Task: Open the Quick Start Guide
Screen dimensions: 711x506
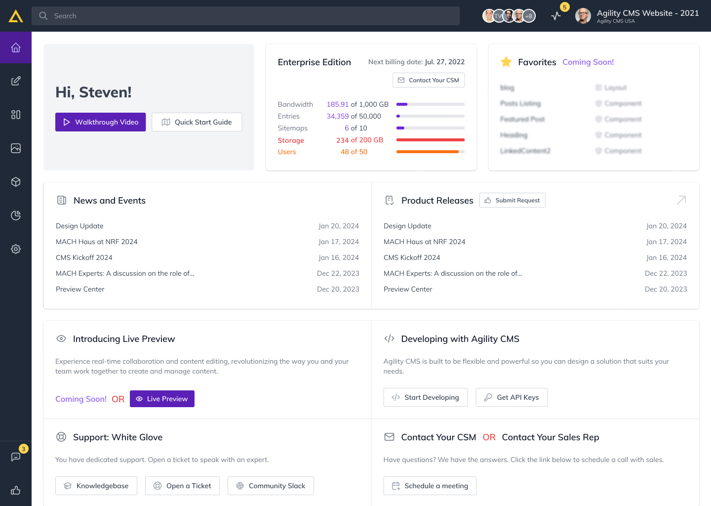Action: tap(197, 122)
